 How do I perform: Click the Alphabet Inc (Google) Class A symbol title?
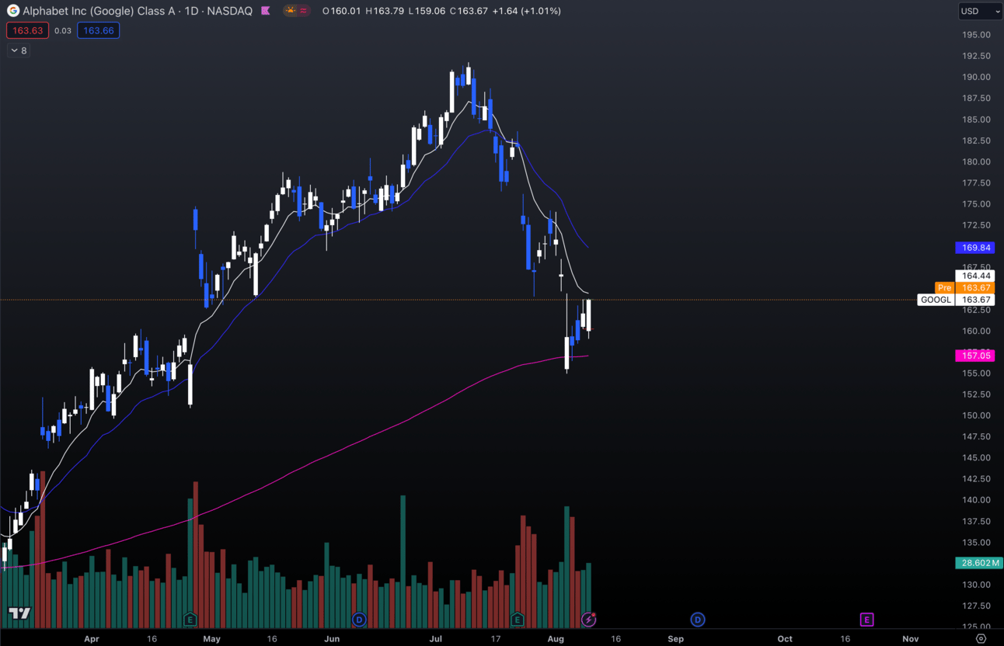pyautogui.click(x=99, y=11)
